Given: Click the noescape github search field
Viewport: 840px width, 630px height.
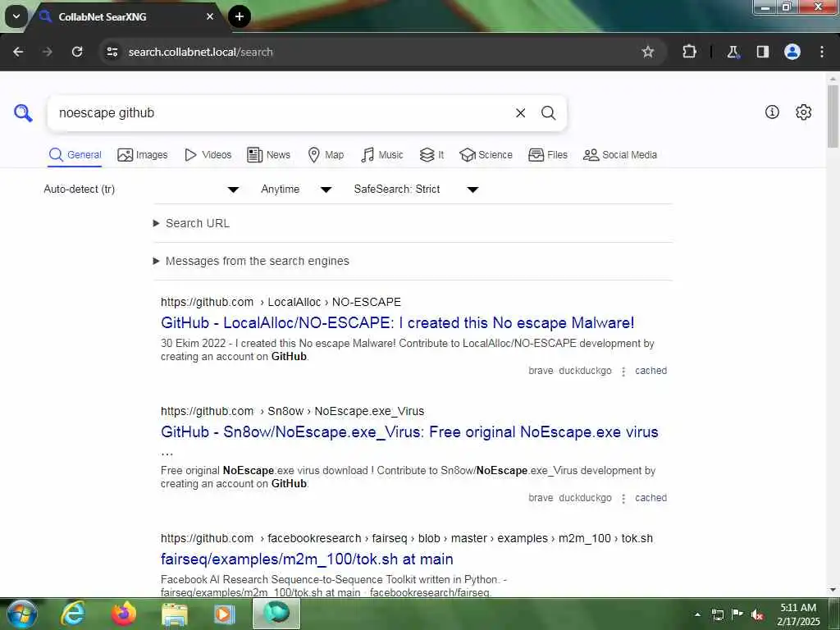Looking at the screenshot, I should 281,113.
